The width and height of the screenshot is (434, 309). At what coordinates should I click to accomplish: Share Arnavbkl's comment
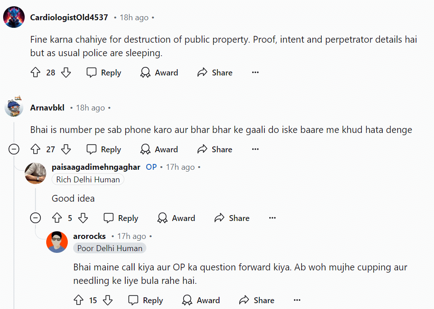click(215, 150)
